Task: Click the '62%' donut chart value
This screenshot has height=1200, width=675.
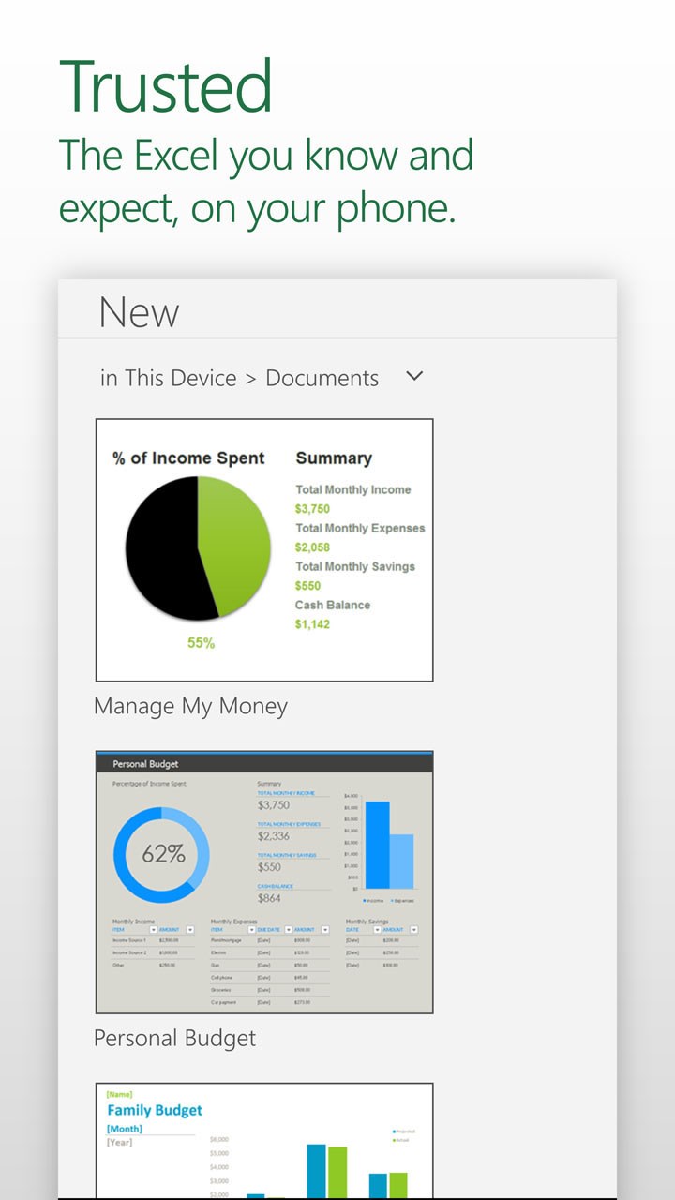Action: coord(163,854)
